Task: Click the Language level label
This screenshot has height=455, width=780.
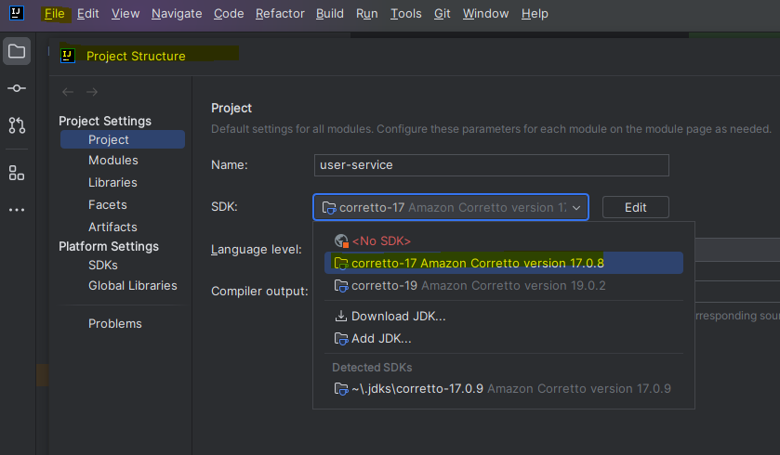Action: (x=257, y=250)
